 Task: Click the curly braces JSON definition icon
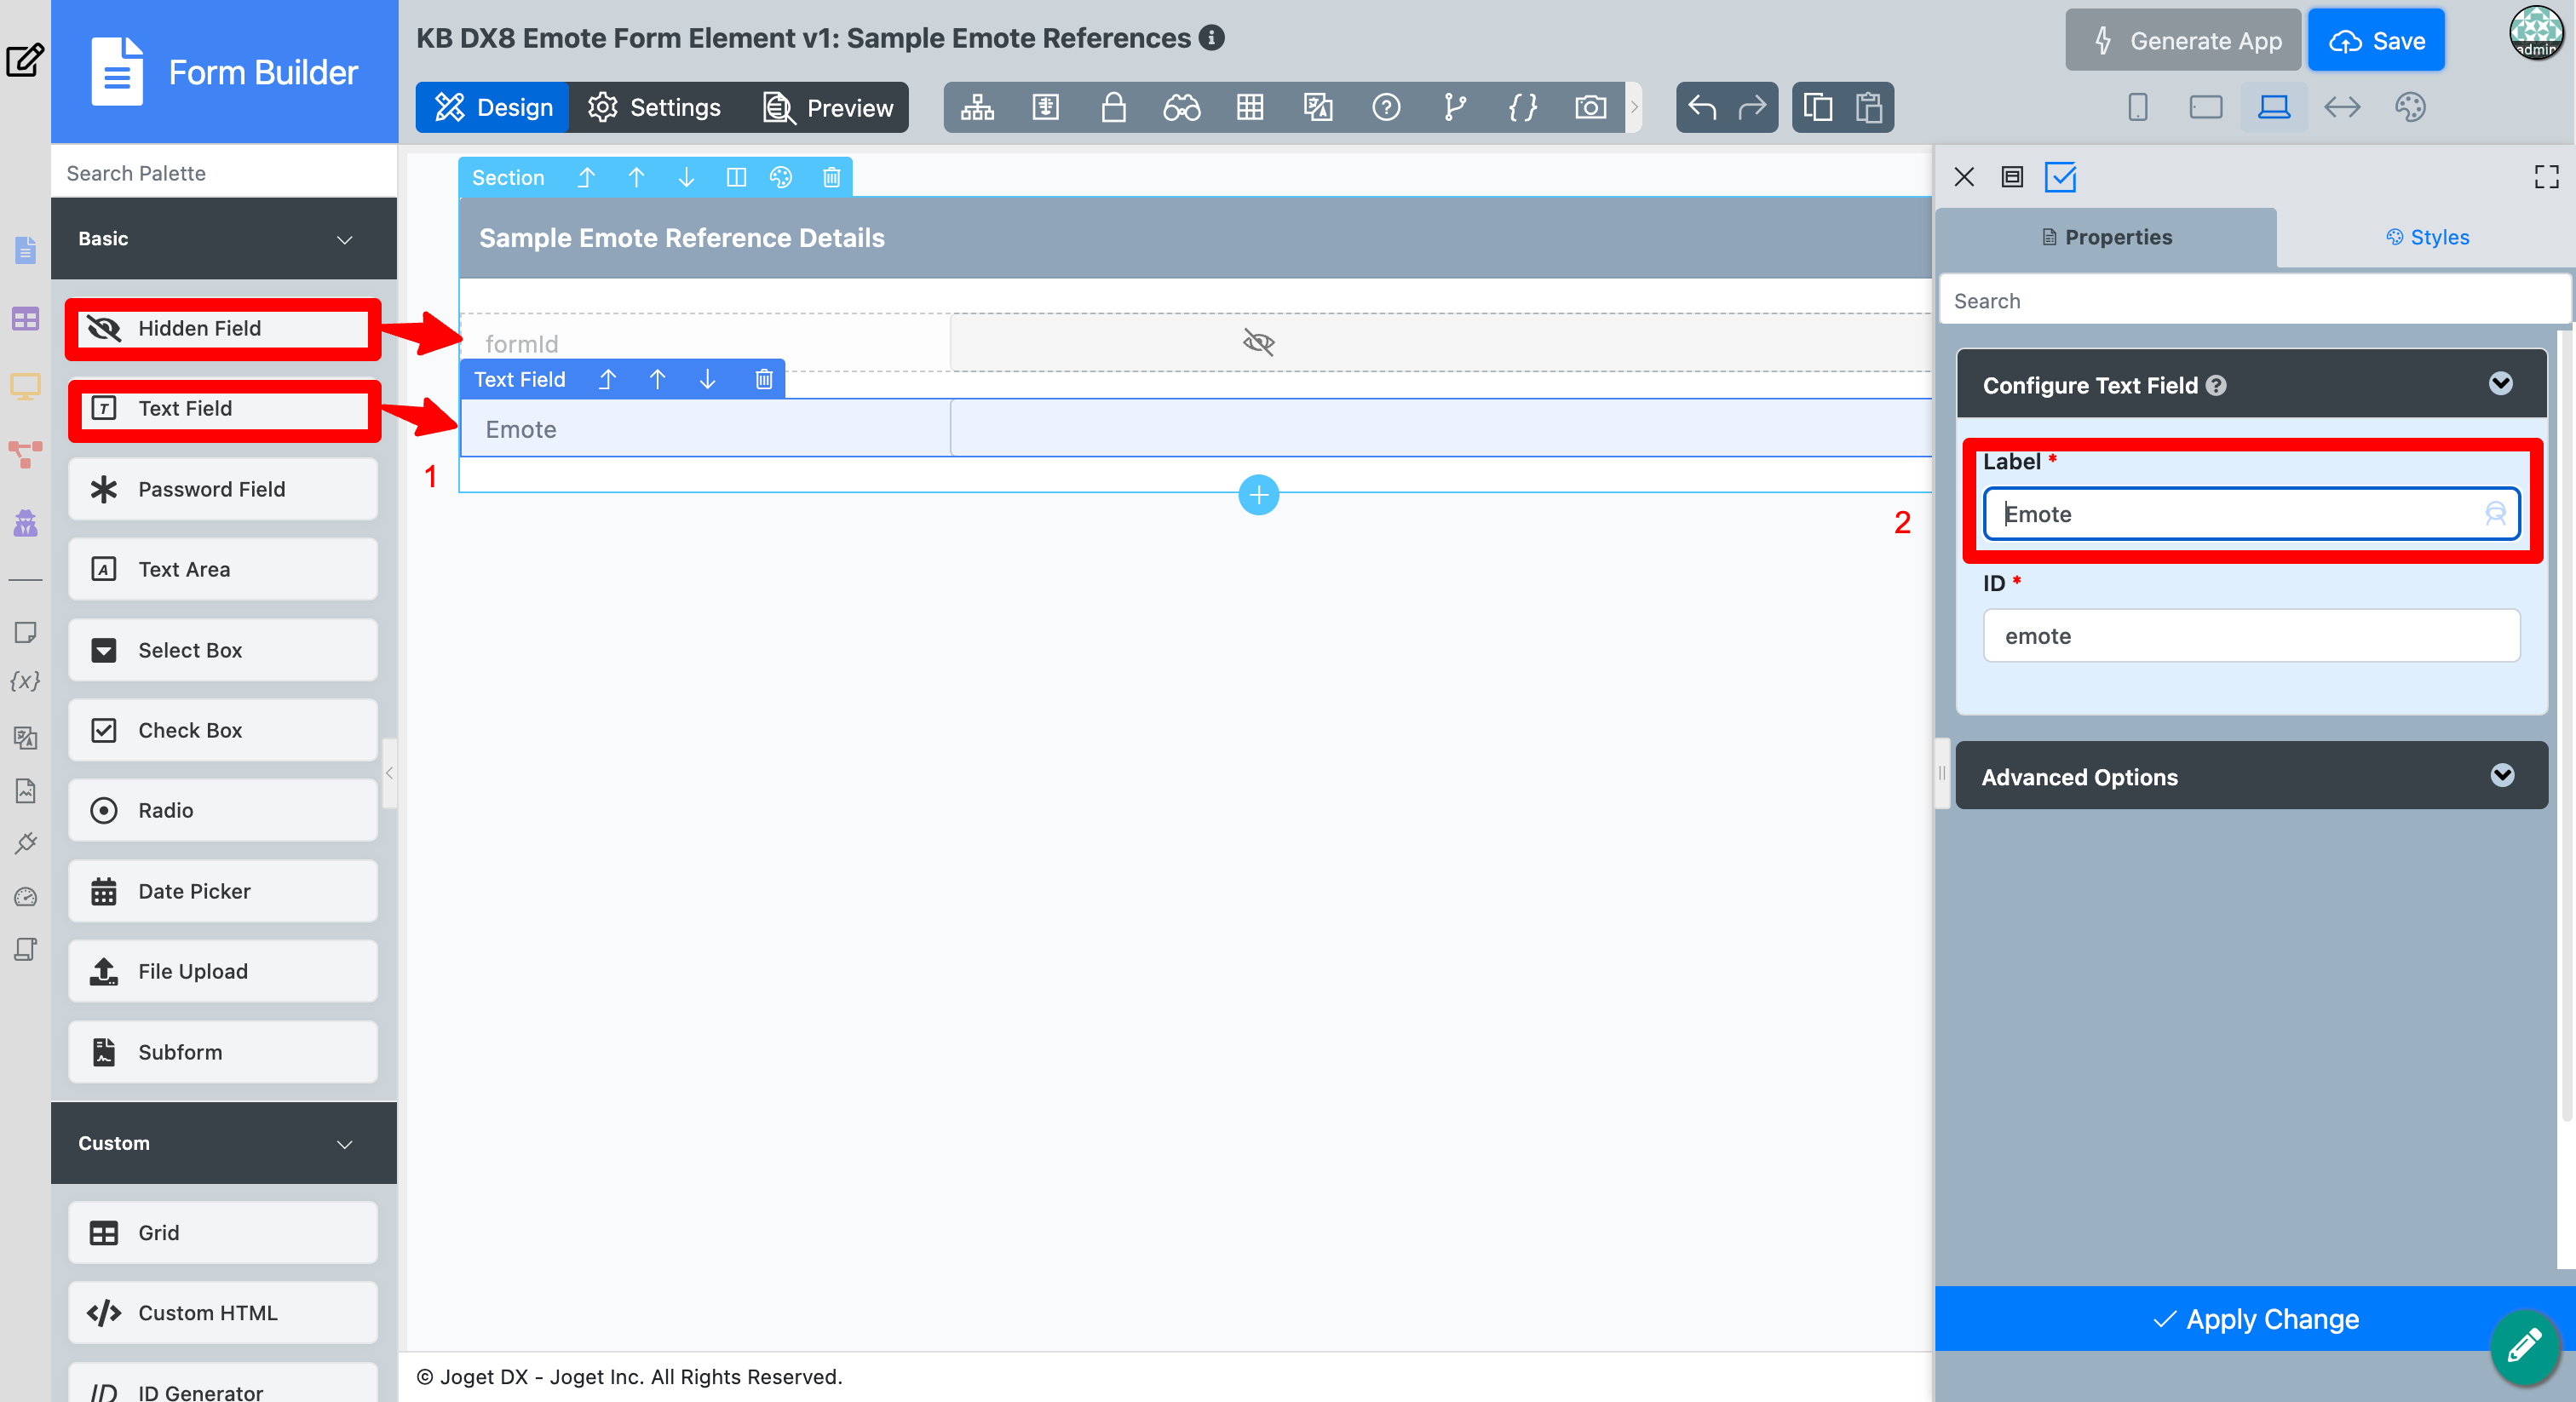pos(1523,107)
